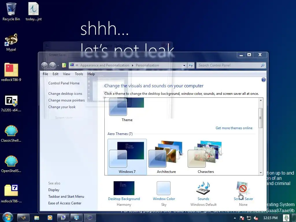Viewport: 296px width, 222px height.
Task: Open Desktop Background settings
Action: point(124,193)
